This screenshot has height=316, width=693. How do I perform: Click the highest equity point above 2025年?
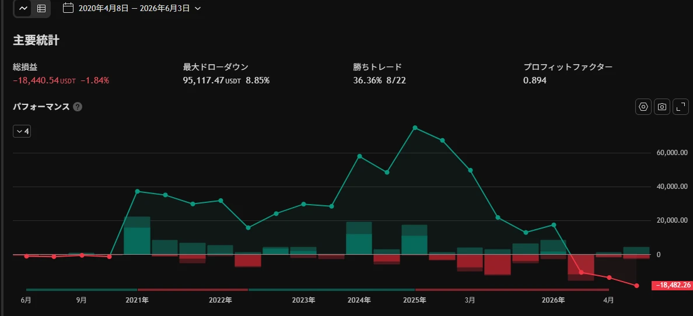[415, 128]
